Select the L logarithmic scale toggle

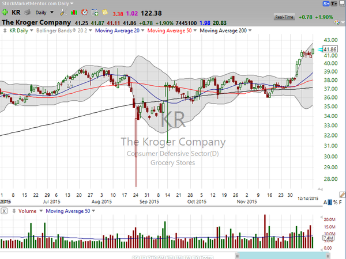click(330, 203)
